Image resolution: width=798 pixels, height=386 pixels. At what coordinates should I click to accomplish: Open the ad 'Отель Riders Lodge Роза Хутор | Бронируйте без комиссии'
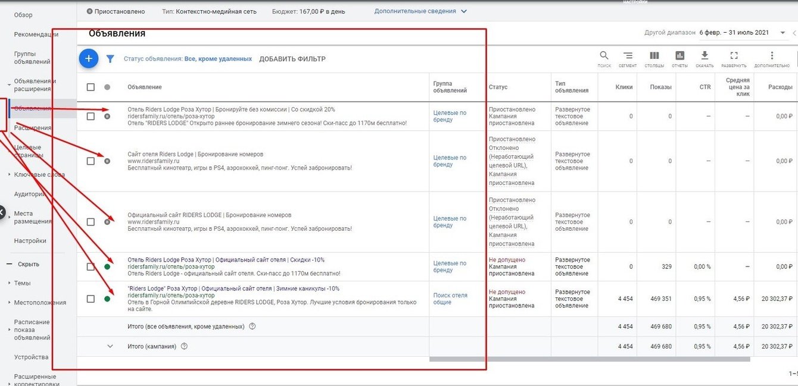[x=231, y=109]
